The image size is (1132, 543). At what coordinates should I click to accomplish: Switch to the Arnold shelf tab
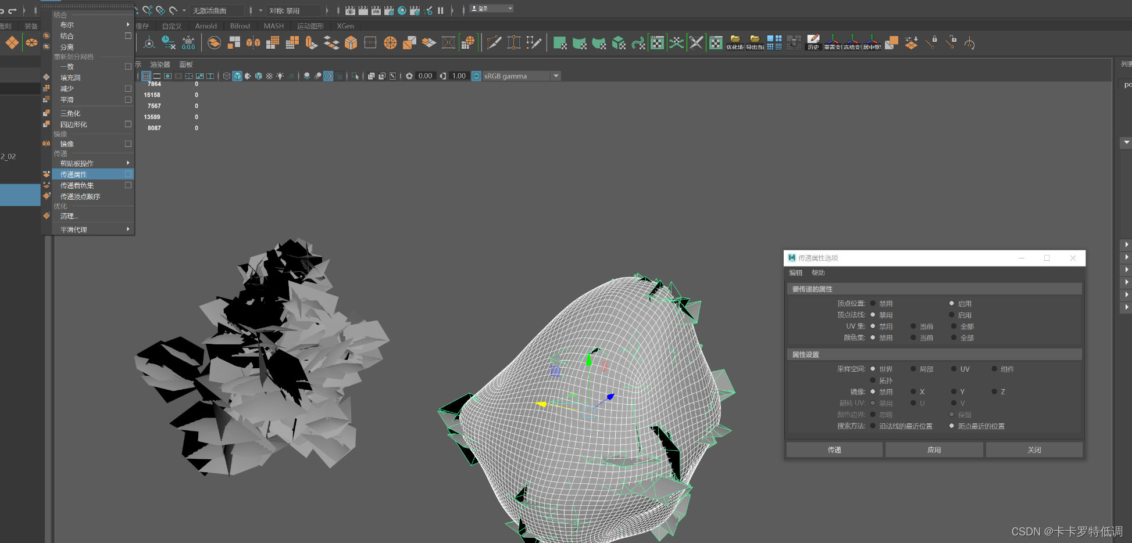(206, 26)
